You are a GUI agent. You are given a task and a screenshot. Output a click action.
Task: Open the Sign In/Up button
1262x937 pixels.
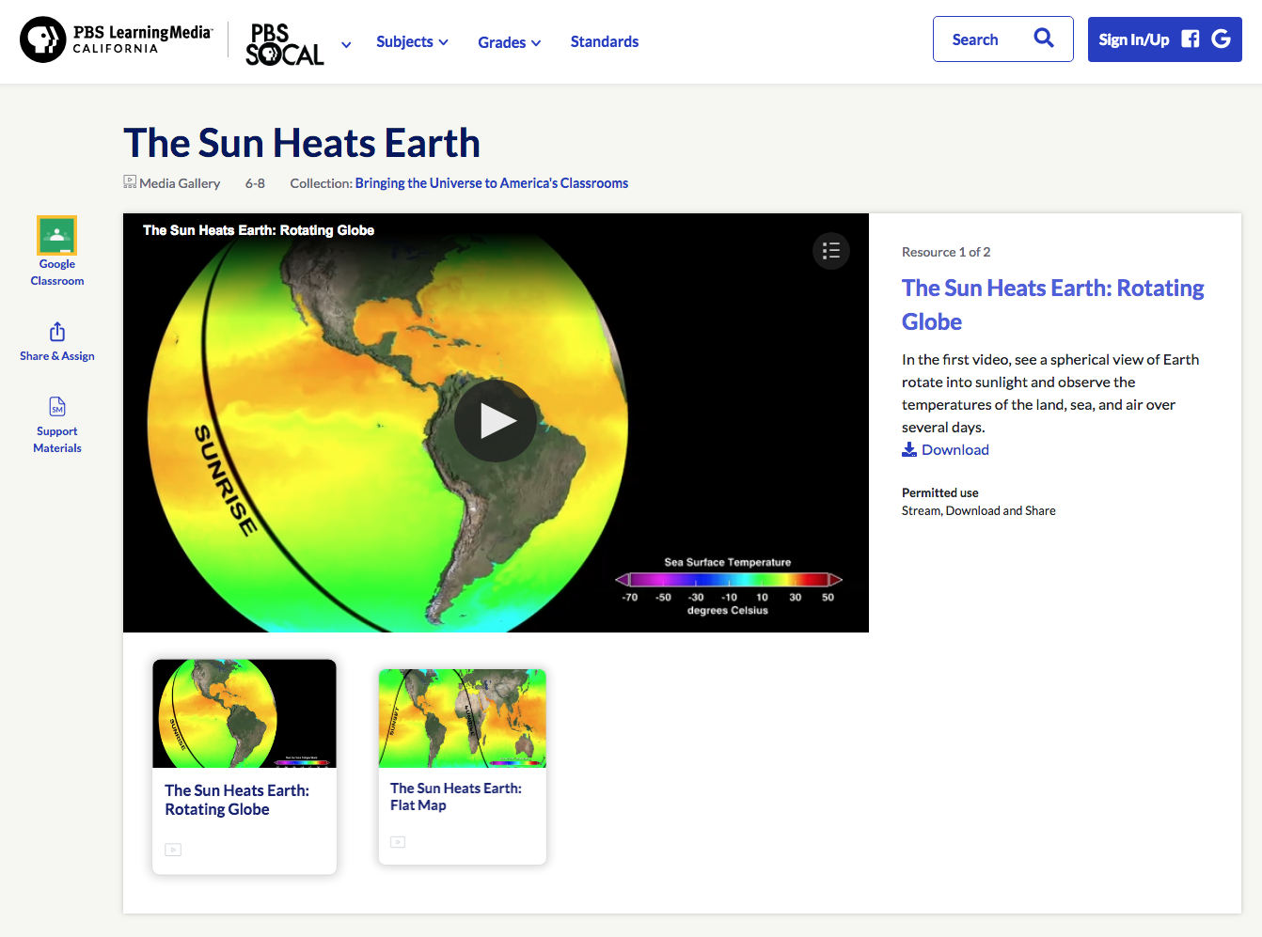pyautogui.click(x=1133, y=39)
